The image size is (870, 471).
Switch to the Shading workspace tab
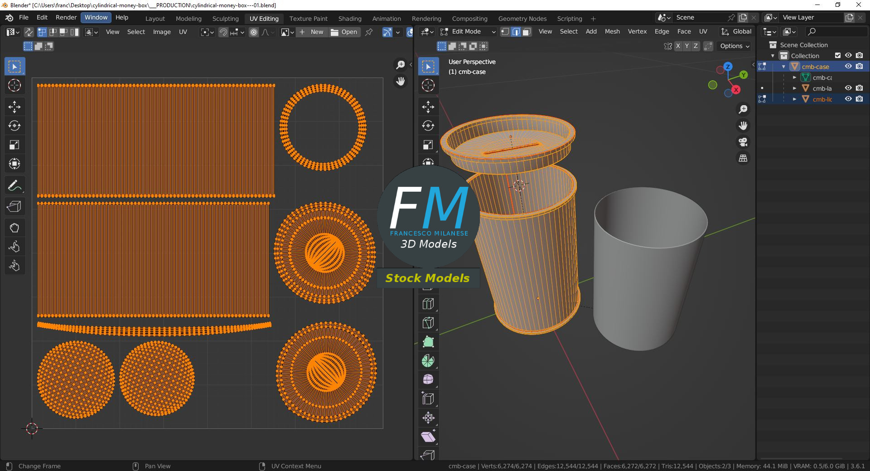pyautogui.click(x=349, y=19)
